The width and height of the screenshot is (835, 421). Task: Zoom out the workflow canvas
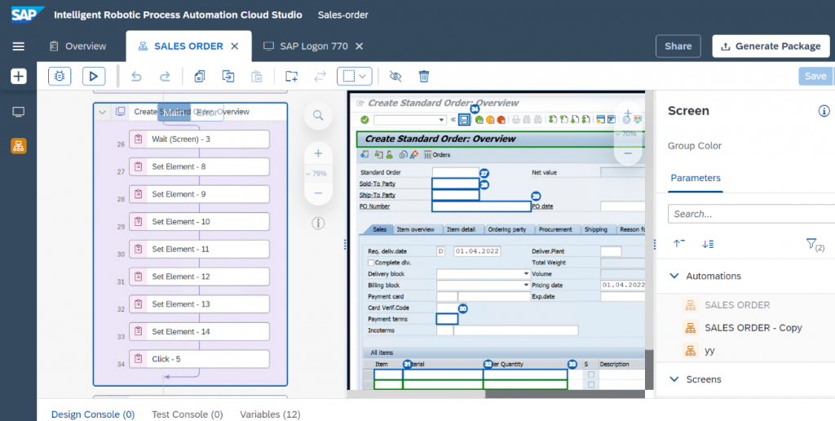319,193
